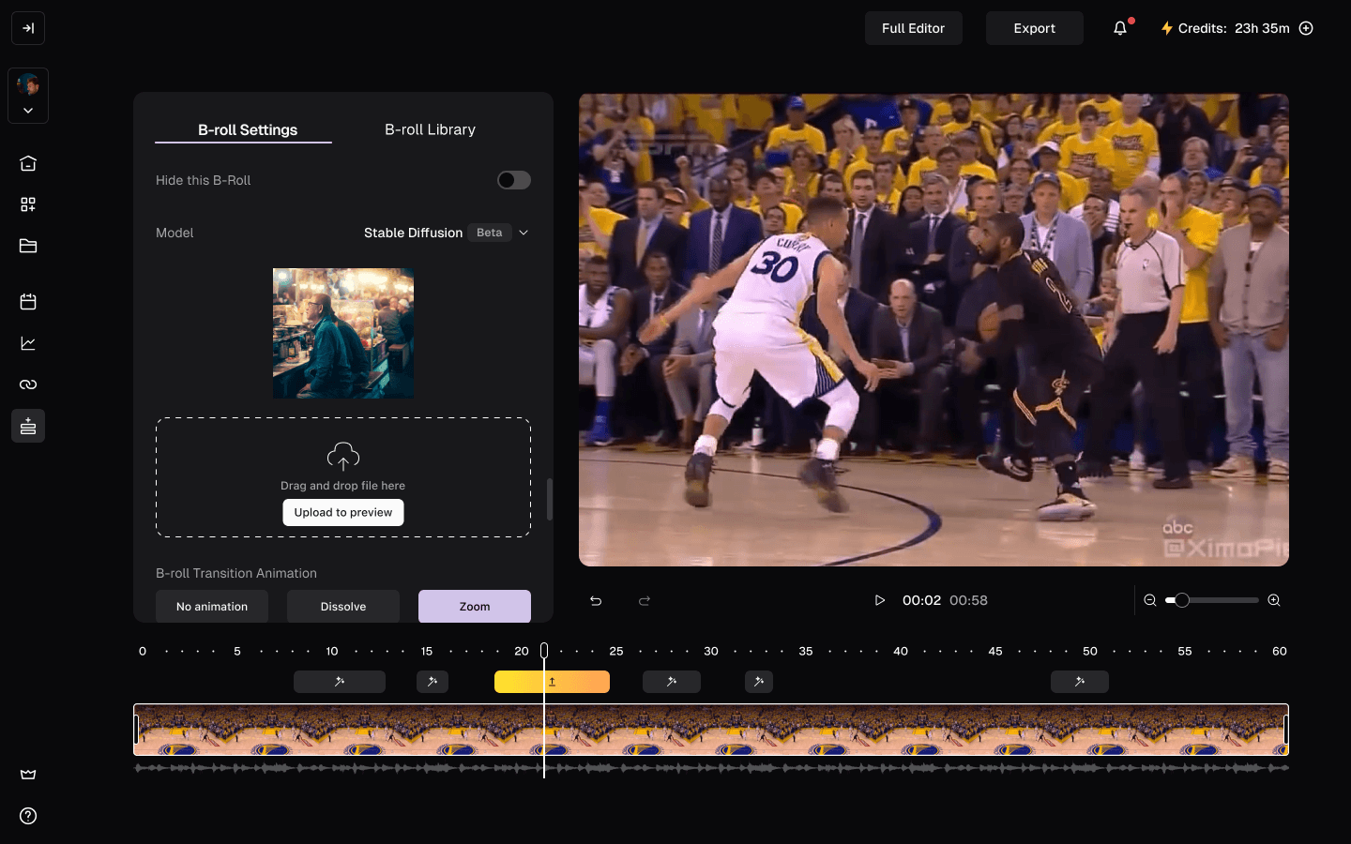Open the Full Editor
This screenshot has width=1351, height=844.
coord(913,28)
